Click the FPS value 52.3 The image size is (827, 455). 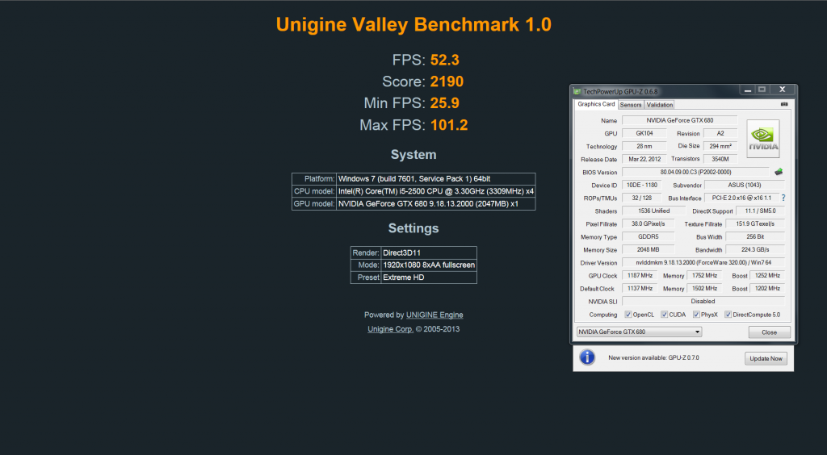[x=445, y=60]
